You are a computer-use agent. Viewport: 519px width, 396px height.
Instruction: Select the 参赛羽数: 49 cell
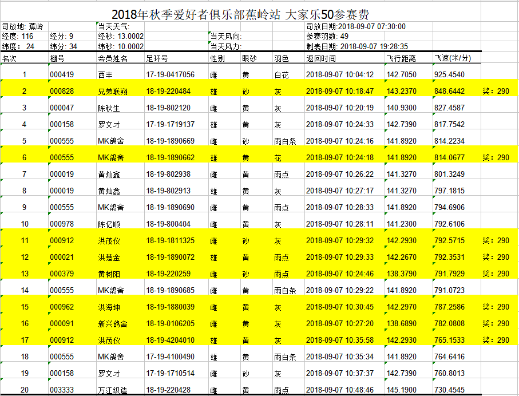point(327,36)
